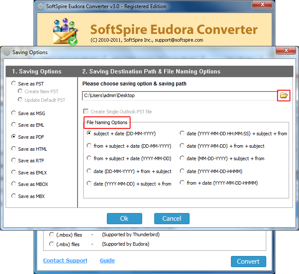Open Contact Support link in main window

tap(65, 261)
